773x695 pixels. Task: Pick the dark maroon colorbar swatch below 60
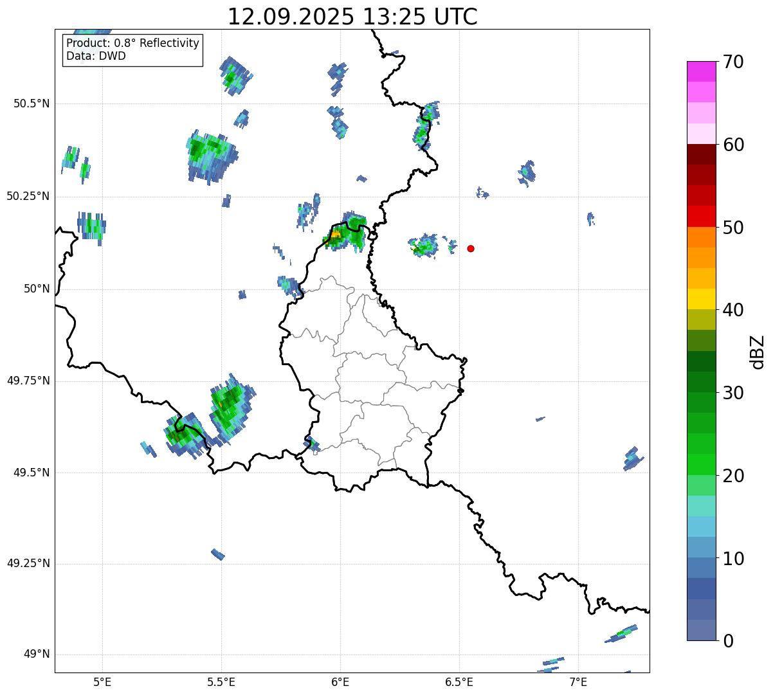click(700, 154)
